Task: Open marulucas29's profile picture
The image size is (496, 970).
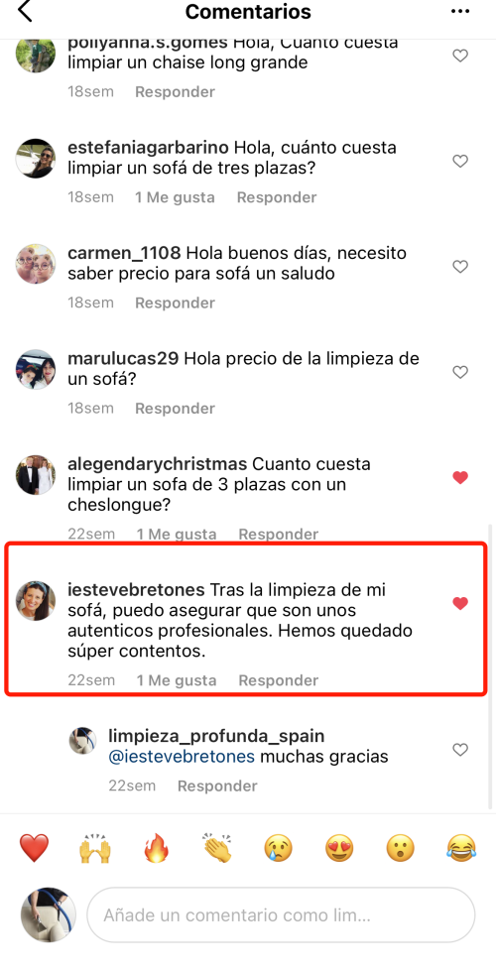Action: click(x=36, y=369)
